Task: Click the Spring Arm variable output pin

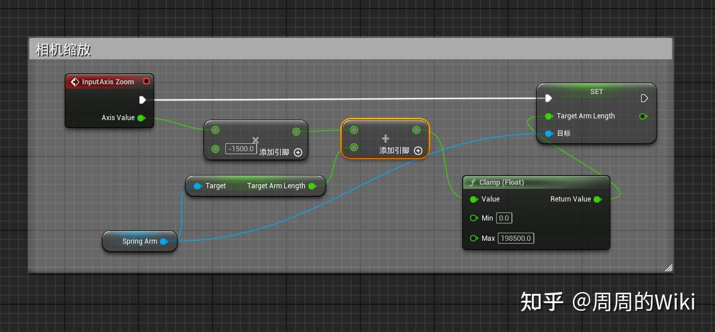Action: [x=163, y=241]
